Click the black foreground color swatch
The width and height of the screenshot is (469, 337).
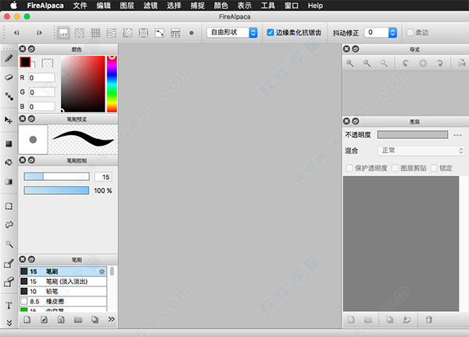click(25, 62)
